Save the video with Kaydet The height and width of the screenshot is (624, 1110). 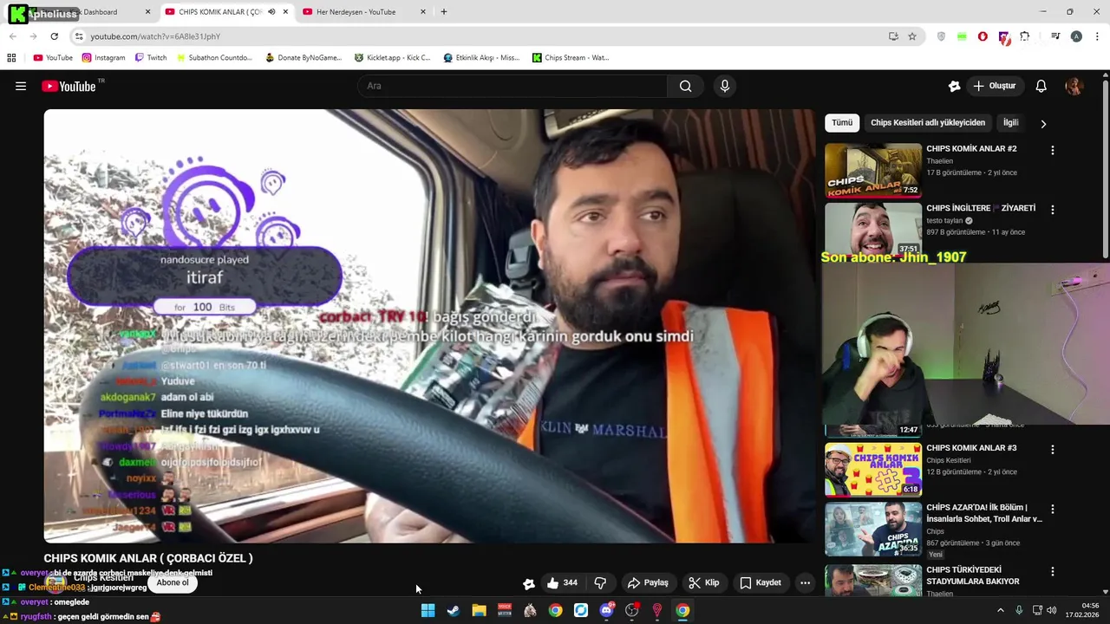click(760, 582)
